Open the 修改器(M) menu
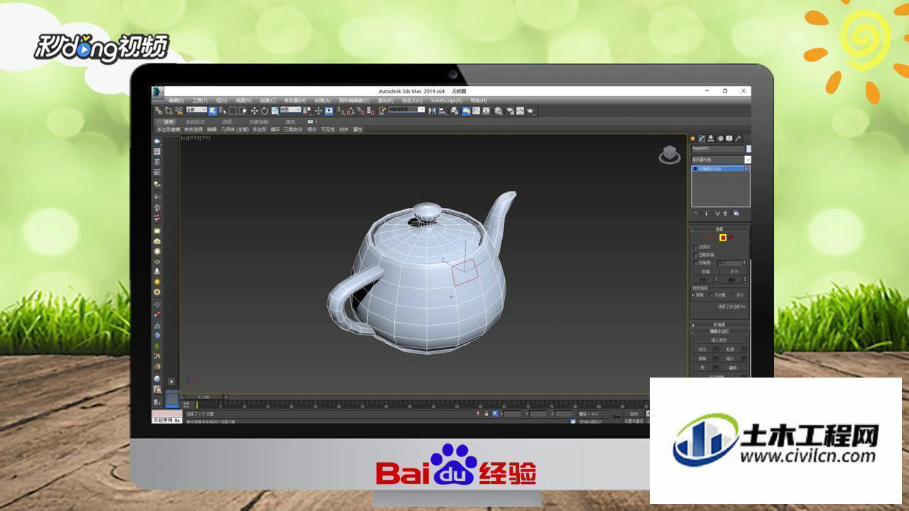 click(x=295, y=100)
